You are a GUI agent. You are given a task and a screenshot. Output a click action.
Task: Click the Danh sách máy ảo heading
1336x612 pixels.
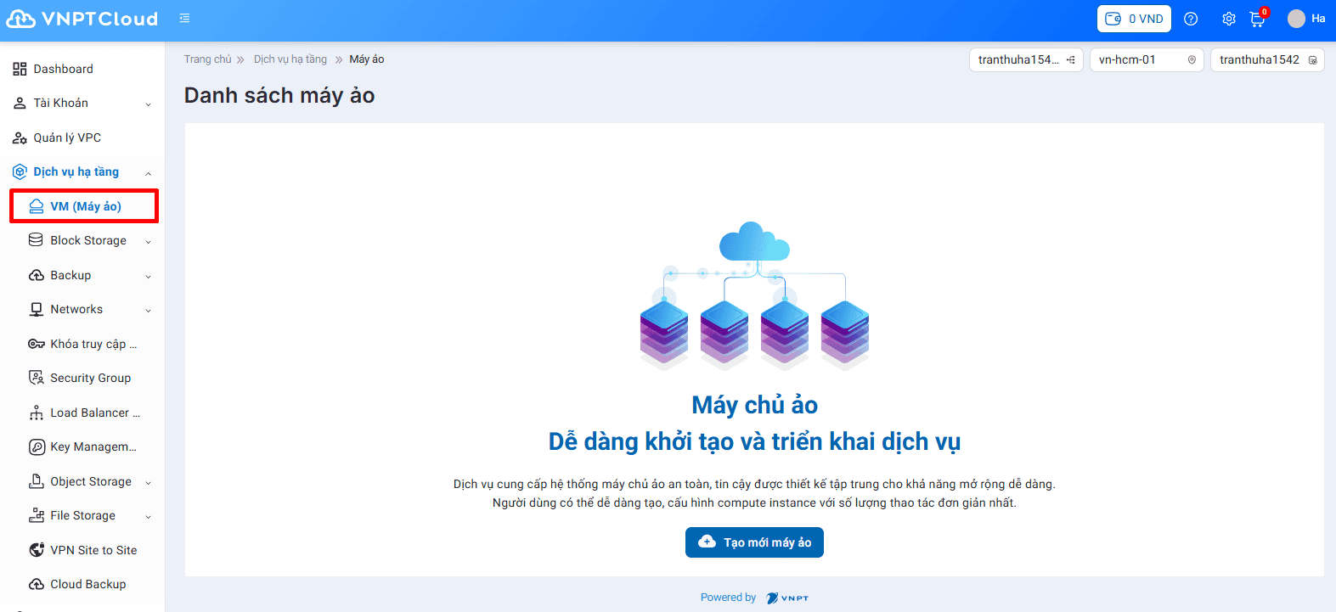click(279, 95)
